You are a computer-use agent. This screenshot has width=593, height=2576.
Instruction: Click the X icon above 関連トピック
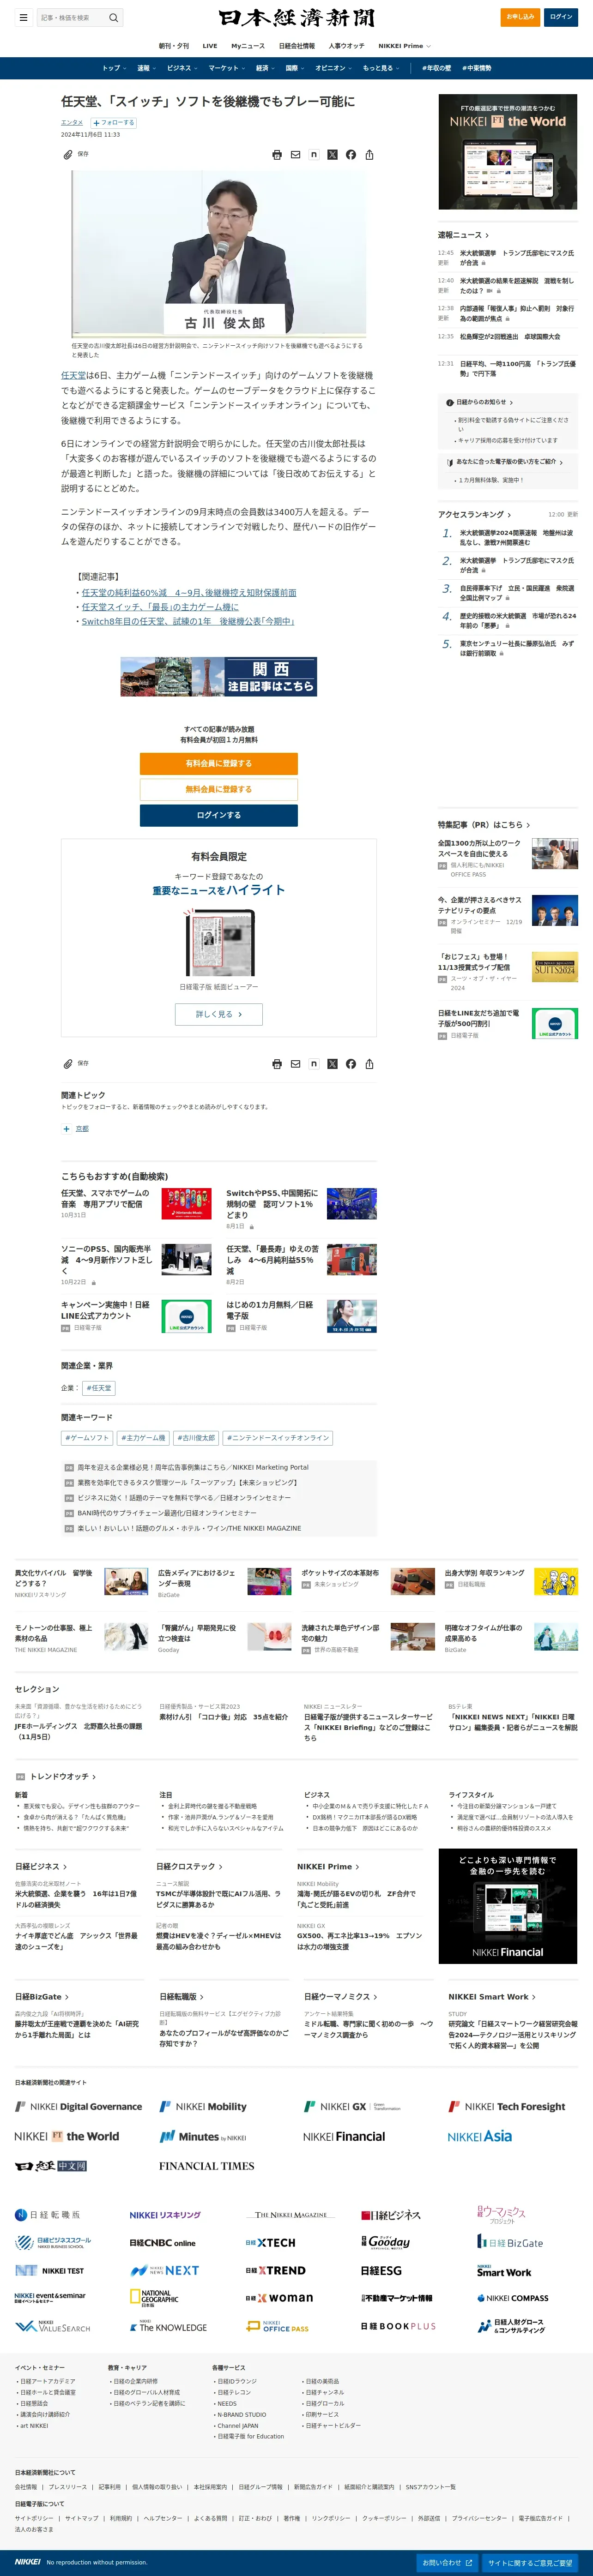pos(332,1064)
